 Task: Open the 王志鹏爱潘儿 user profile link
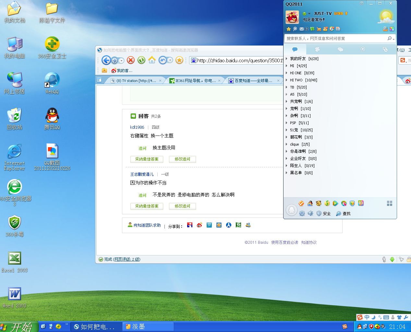pyautogui.click(x=142, y=174)
